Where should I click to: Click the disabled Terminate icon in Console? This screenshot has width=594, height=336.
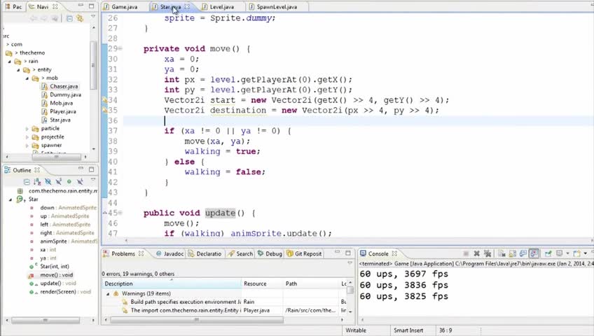(x=466, y=253)
